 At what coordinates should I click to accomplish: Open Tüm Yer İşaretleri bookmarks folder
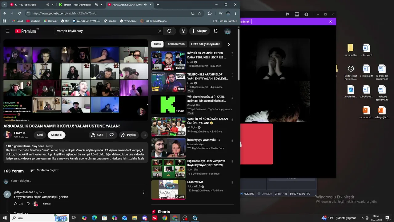(x=225, y=21)
